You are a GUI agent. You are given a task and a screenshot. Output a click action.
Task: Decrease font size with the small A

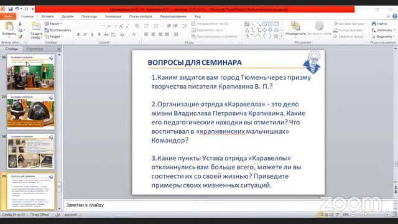(127, 26)
